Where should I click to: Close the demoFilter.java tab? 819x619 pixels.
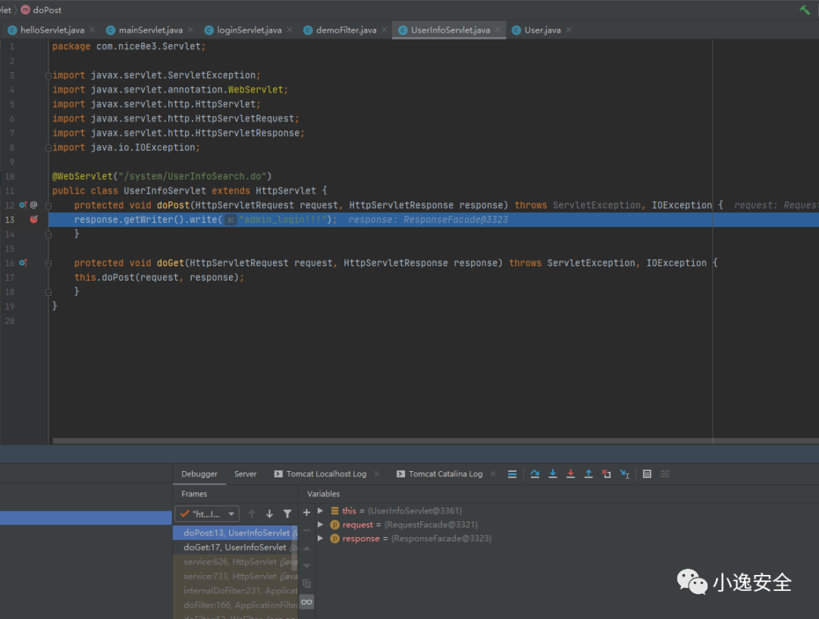384,30
